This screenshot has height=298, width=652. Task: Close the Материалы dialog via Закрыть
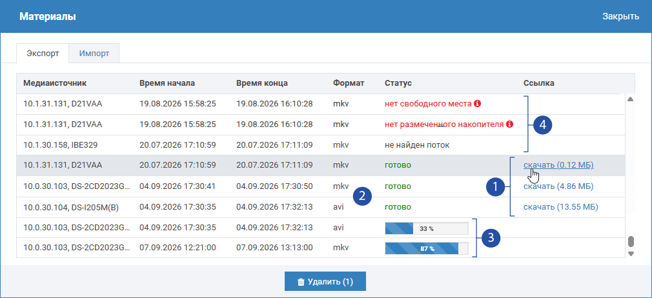pos(620,17)
